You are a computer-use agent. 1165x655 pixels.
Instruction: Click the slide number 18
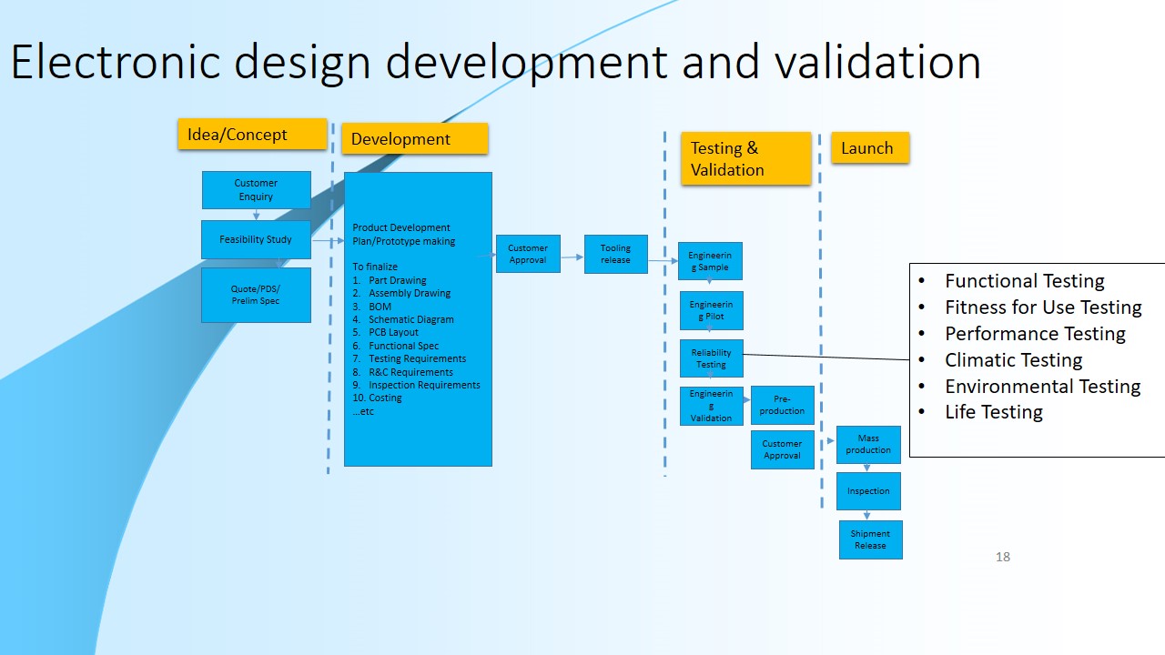tap(1002, 557)
